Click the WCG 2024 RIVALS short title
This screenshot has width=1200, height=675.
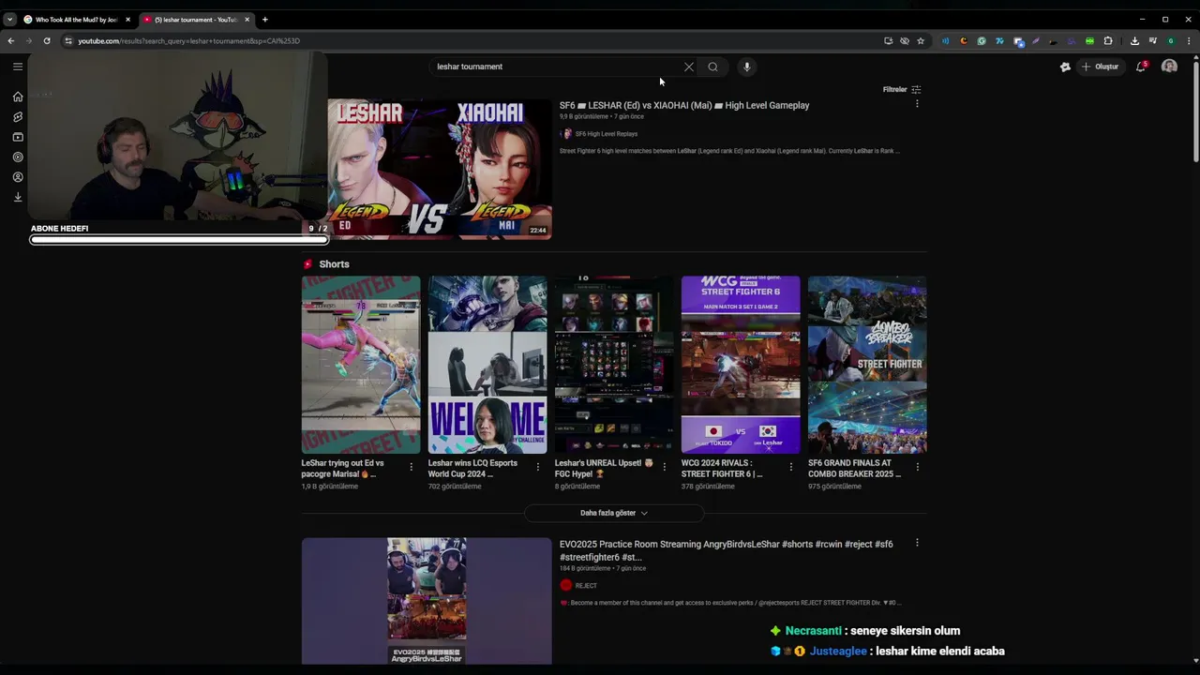pos(722,469)
